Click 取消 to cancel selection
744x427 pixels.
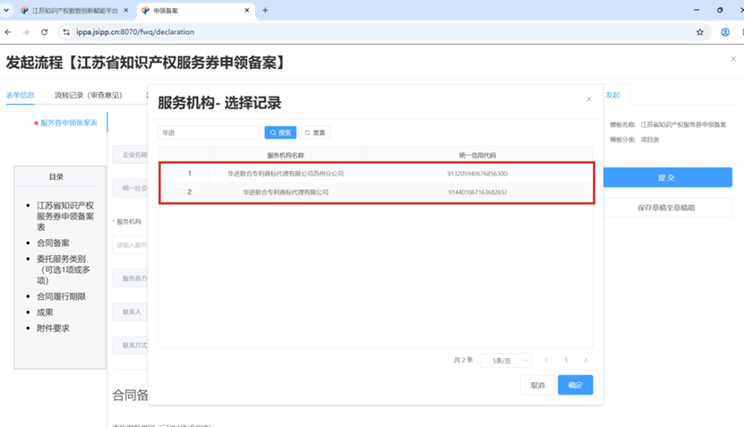[537, 385]
